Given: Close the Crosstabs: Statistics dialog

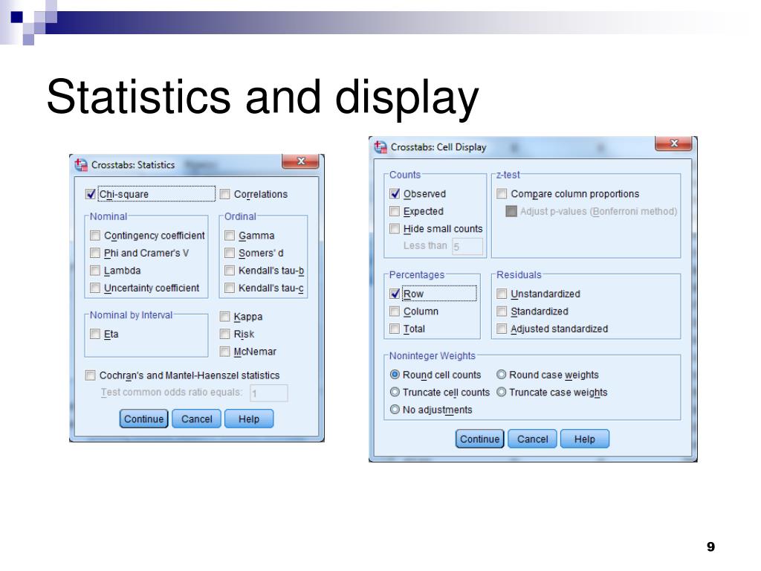Looking at the screenshot, I should (300, 161).
